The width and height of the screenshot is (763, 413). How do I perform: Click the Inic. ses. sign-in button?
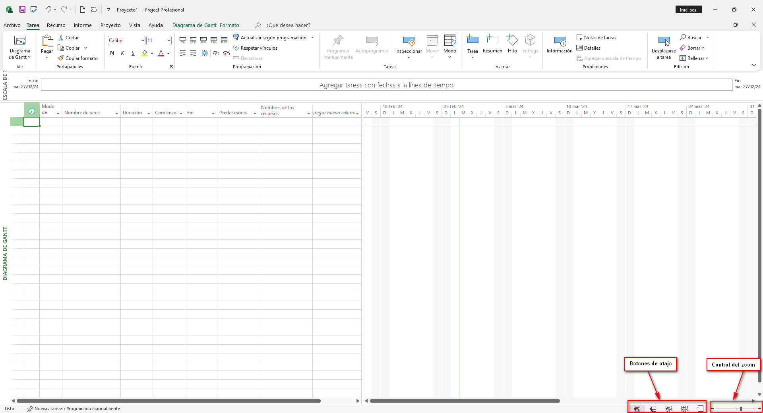click(688, 10)
